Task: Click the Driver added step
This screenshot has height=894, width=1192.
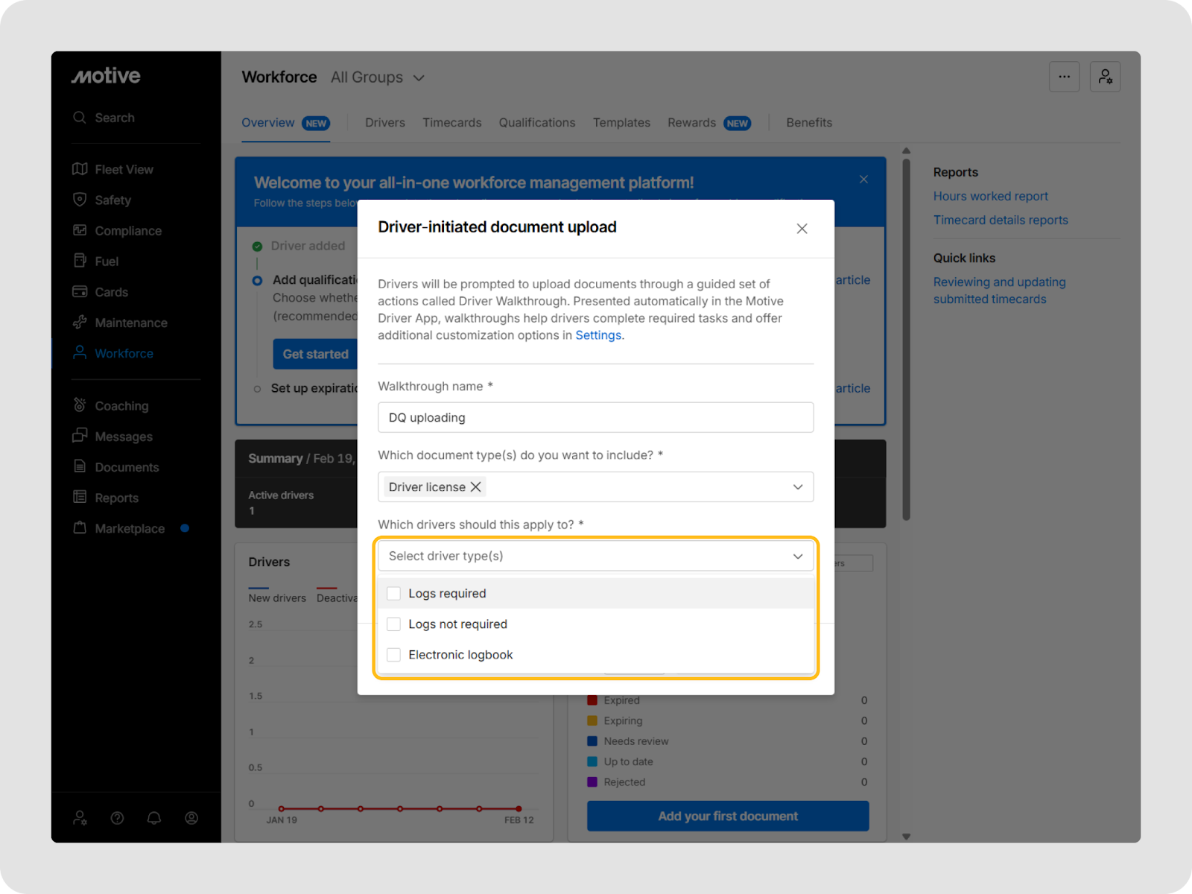Action: coord(308,246)
